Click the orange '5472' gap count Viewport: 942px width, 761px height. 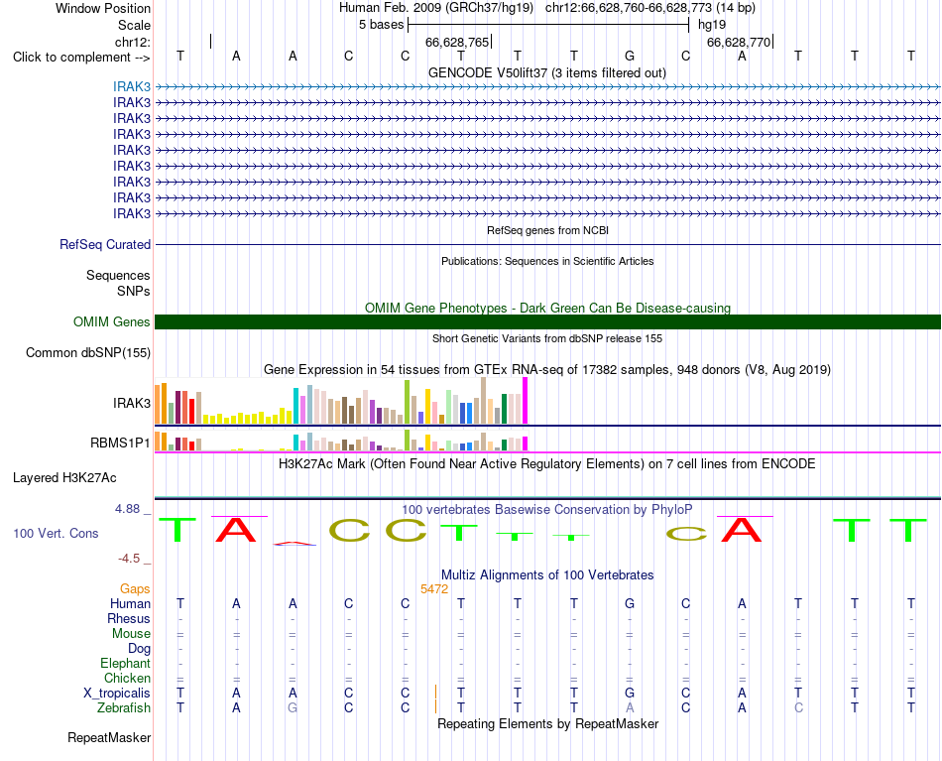(434, 589)
